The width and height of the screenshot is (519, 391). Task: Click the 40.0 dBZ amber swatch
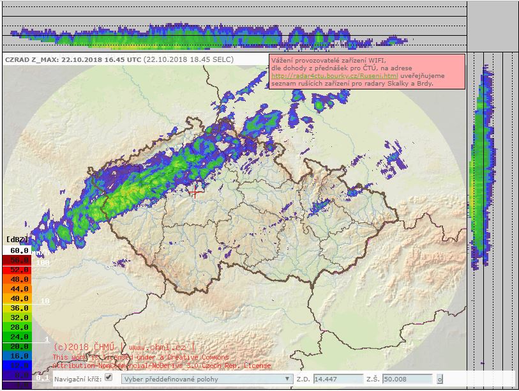[17, 298]
